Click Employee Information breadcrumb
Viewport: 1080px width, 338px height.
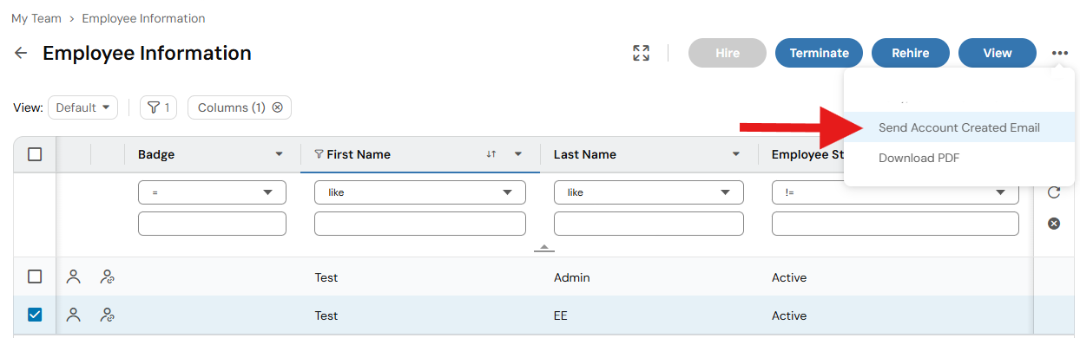[143, 18]
